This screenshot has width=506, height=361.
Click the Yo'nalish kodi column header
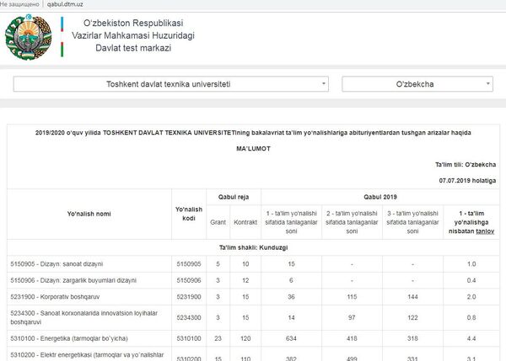[x=188, y=214]
